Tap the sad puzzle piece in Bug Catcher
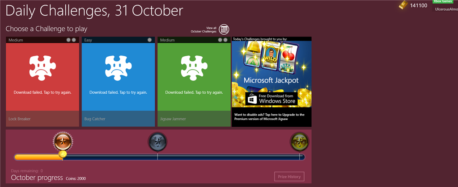The image size is (458, 187). (x=118, y=68)
